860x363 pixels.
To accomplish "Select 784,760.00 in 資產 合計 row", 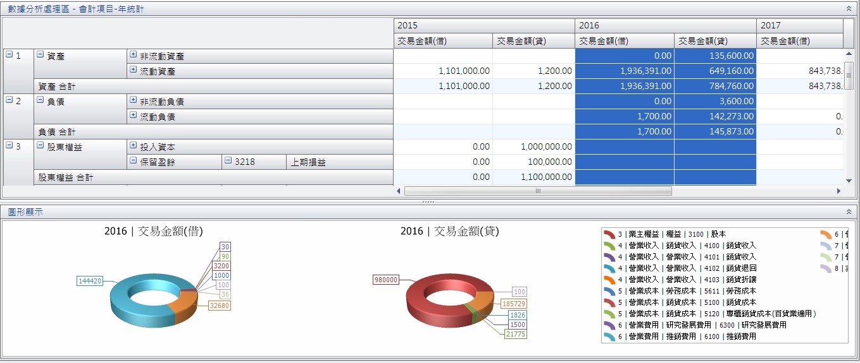I will pos(715,86).
